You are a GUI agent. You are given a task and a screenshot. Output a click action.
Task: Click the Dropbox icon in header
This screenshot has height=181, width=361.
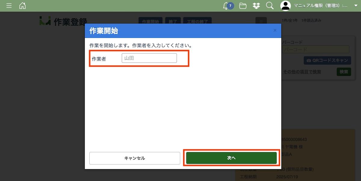256,6
